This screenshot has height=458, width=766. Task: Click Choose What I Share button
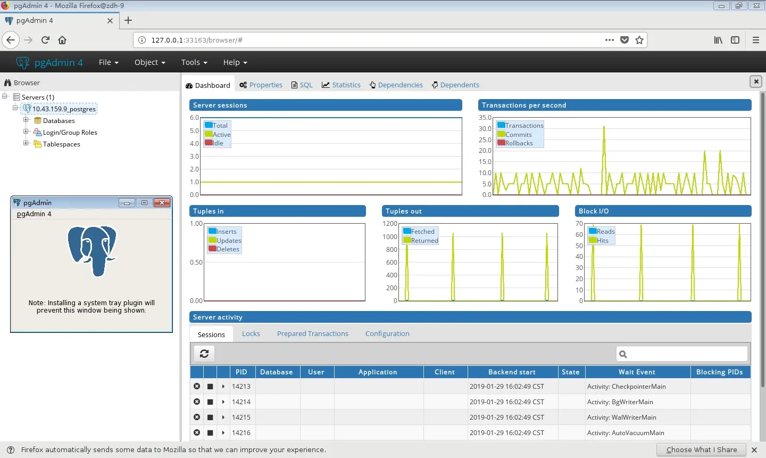[701, 449]
